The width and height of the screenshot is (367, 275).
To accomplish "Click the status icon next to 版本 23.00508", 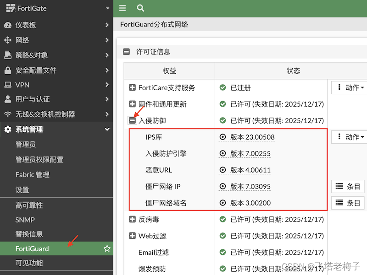I will tap(222, 137).
